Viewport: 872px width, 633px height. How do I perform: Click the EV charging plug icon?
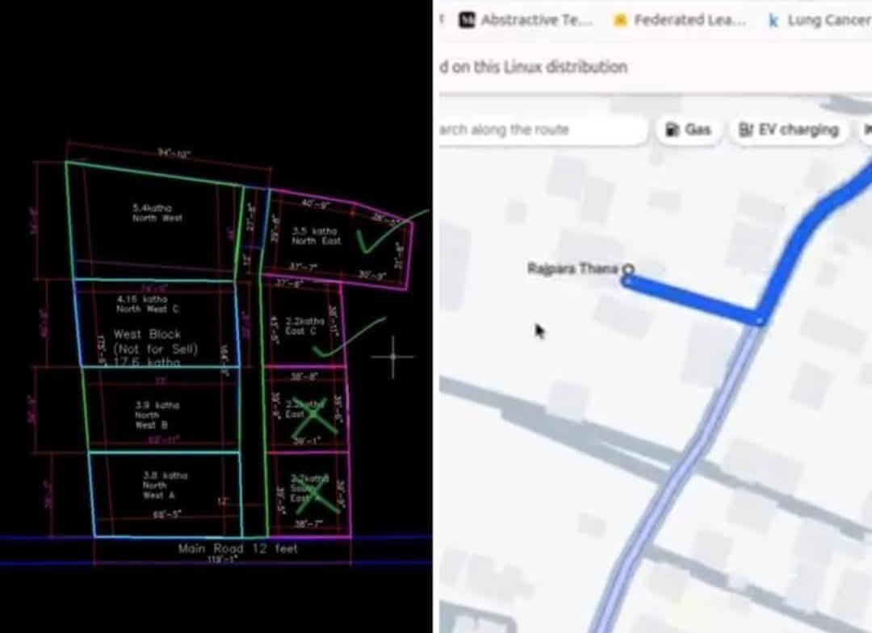746,130
